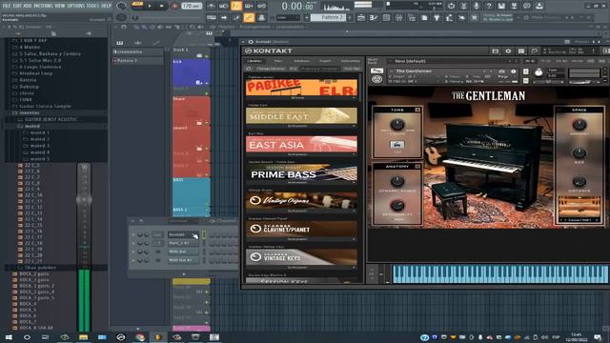Adjust the Dynamic Range knob in Anatomy
610x343 pixels.
[397, 181]
